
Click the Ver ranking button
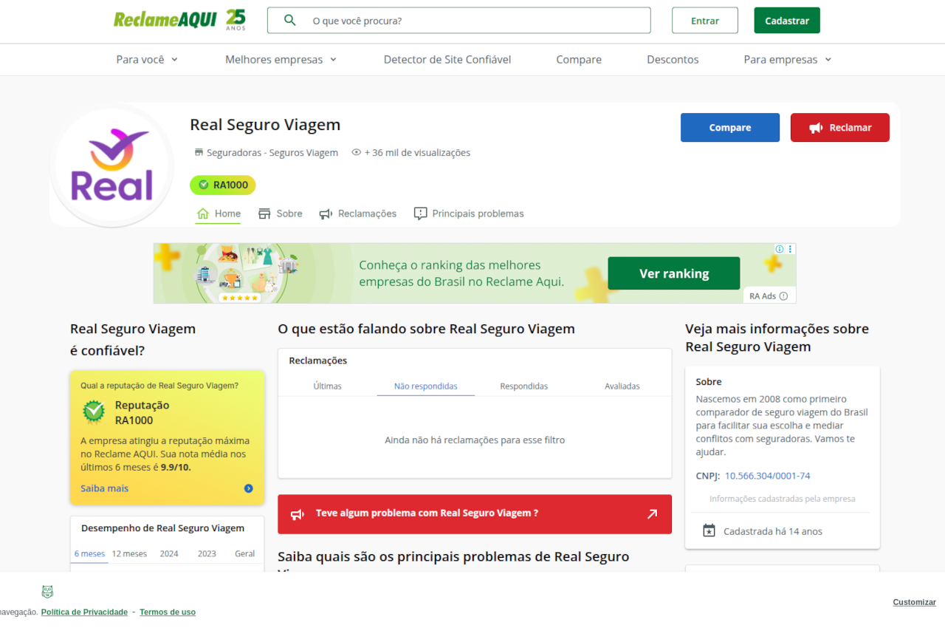[674, 273]
